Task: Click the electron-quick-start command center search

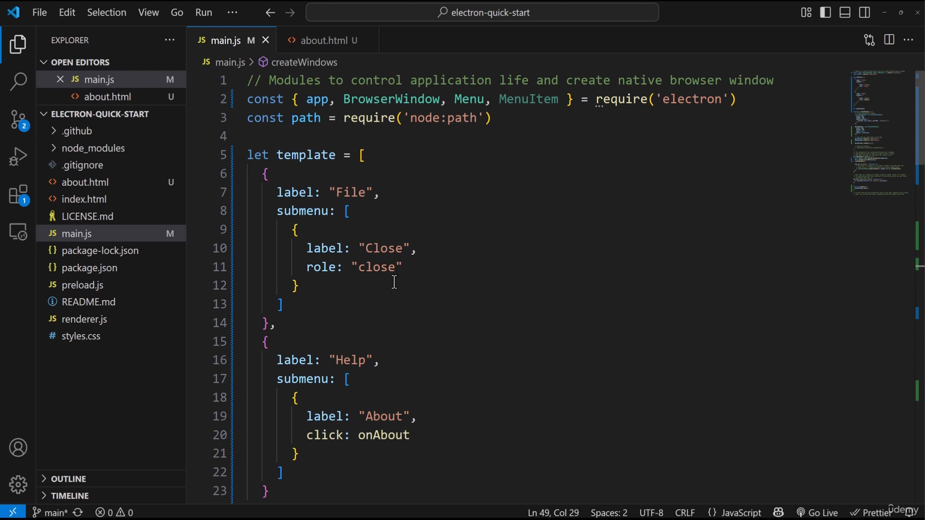Action: click(x=482, y=13)
